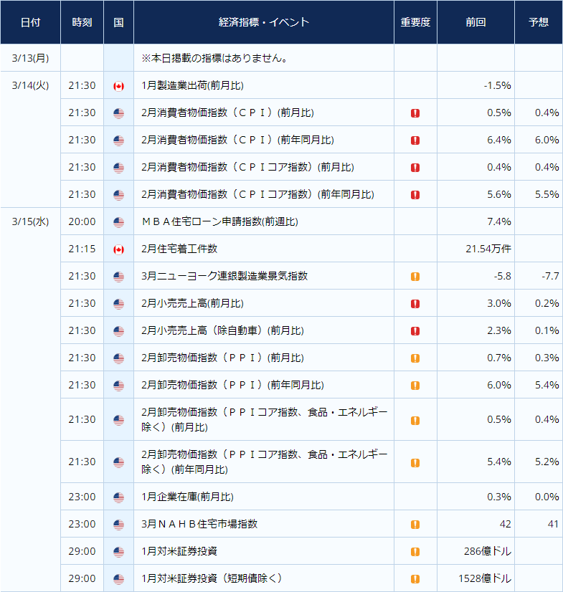The width and height of the screenshot is (563, 592).
Task: Click the forecast value 41
Action: coord(553,524)
